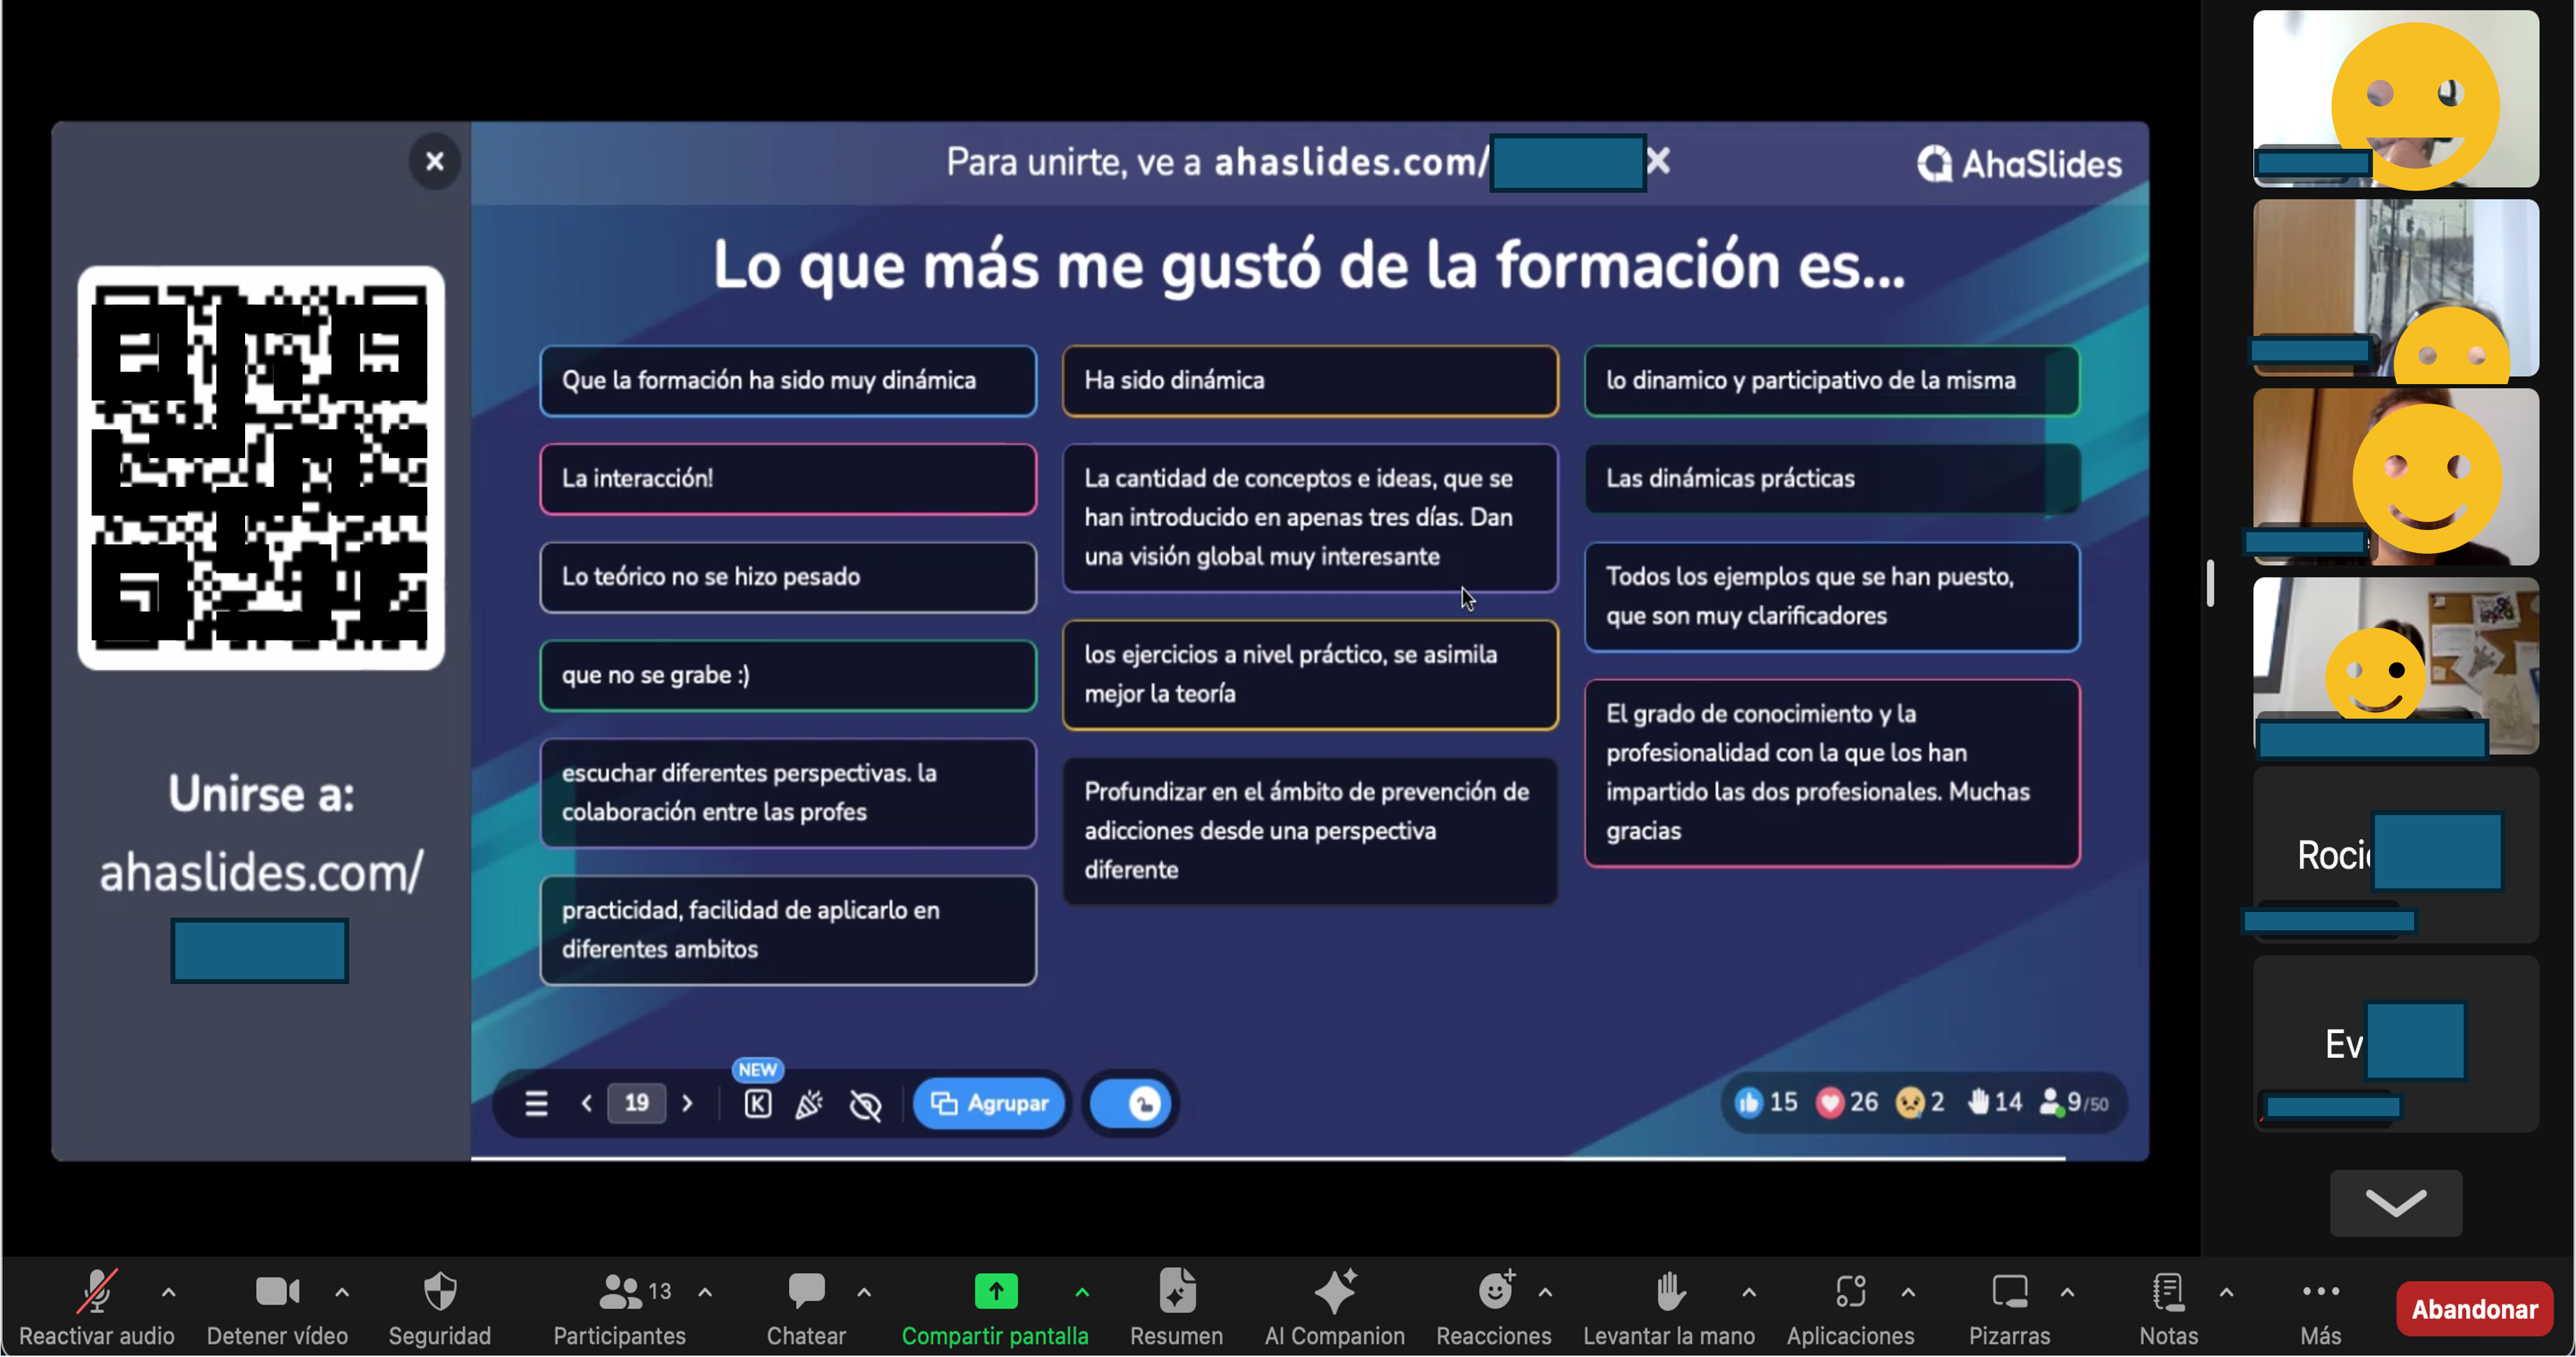Expand the arrow beside Chatear
This screenshot has height=1357, width=2576.
tap(864, 1292)
